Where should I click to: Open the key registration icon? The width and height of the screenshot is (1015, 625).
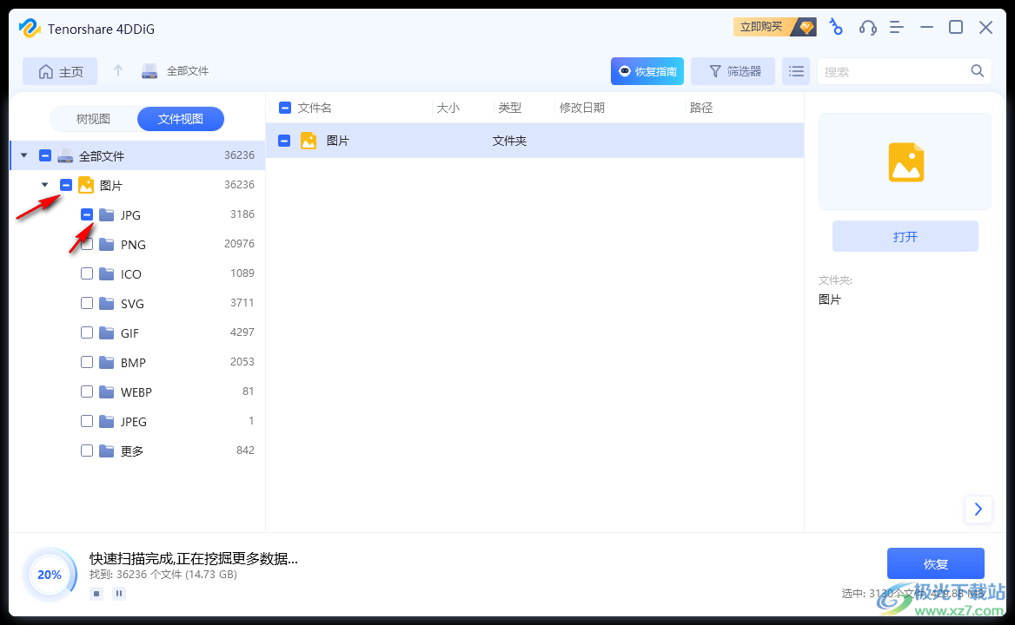click(836, 27)
